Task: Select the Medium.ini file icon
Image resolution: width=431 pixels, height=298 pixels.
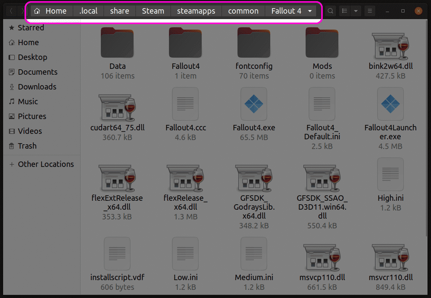Action: (x=254, y=254)
